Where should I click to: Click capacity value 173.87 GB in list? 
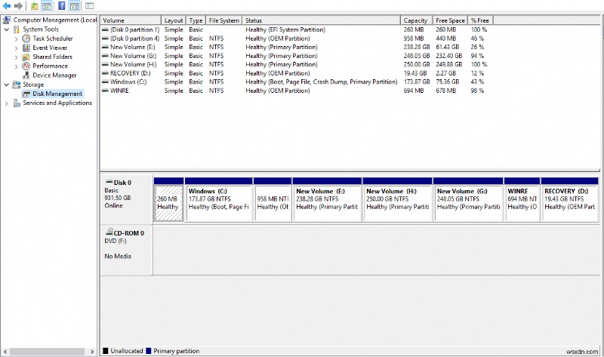click(417, 82)
